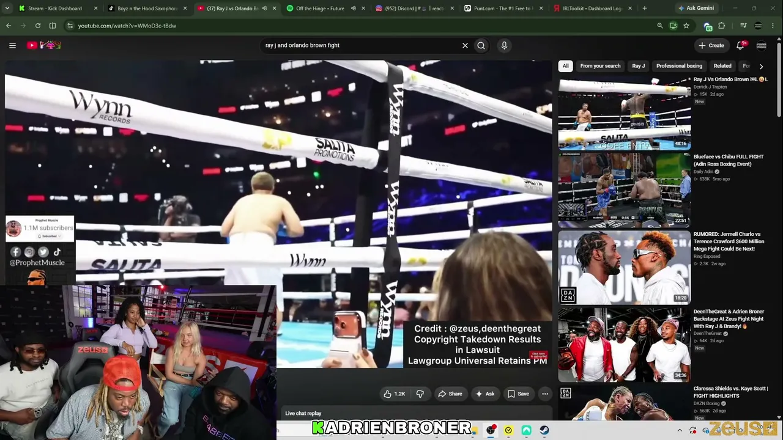
Task: View site information icon in address bar
Action: click(70, 26)
